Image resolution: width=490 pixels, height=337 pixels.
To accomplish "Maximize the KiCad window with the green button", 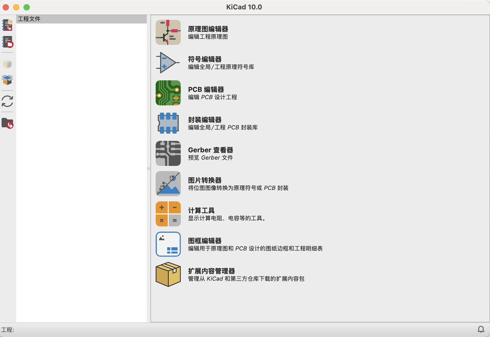I will (27, 7).
